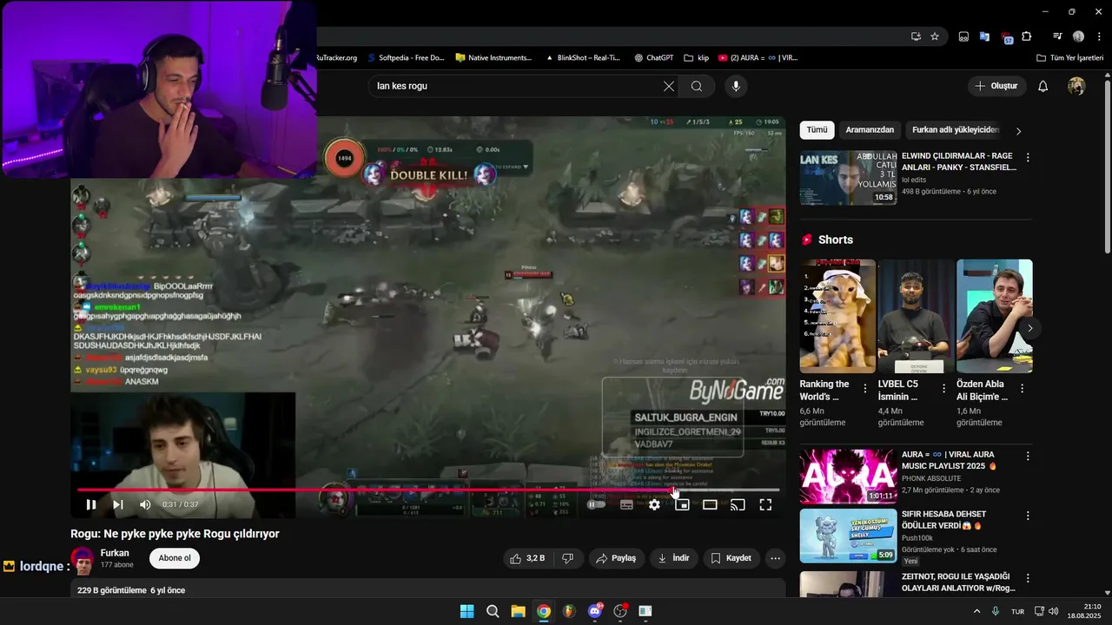Open options for Ranking the World's short

(864, 389)
